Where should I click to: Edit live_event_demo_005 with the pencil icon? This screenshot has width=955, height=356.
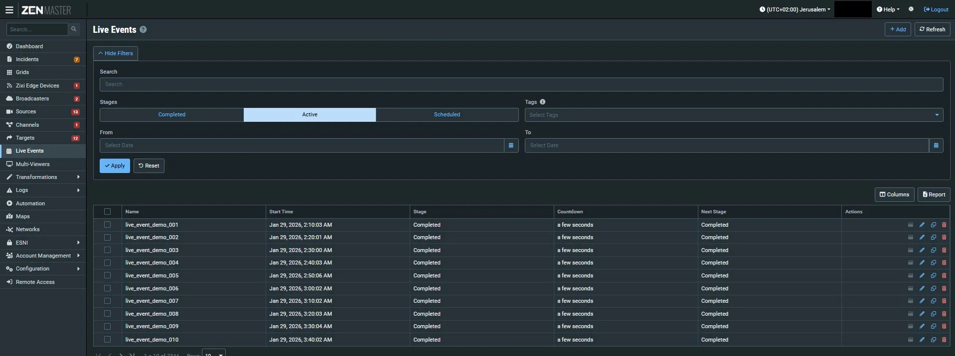click(x=922, y=275)
